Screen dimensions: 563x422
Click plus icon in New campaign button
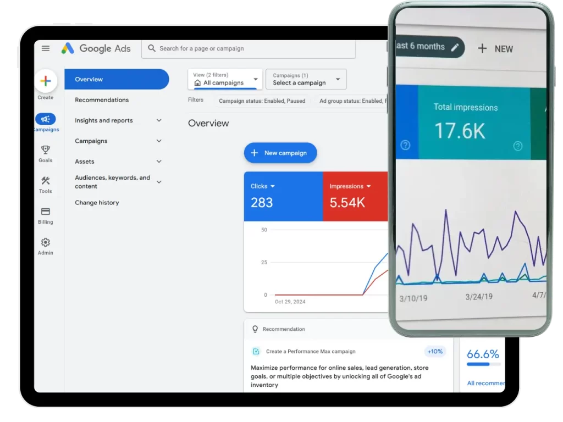[254, 153]
